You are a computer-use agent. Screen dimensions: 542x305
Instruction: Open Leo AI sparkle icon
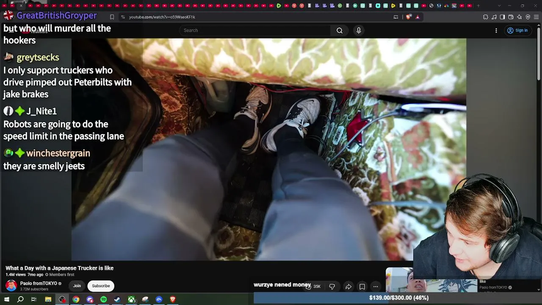click(x=520, y=17)
